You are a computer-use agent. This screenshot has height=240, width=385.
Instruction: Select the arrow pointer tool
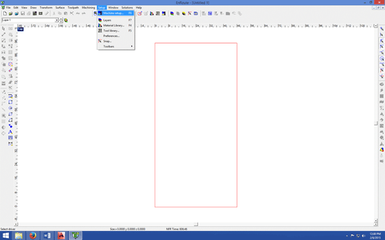[3, 29]
